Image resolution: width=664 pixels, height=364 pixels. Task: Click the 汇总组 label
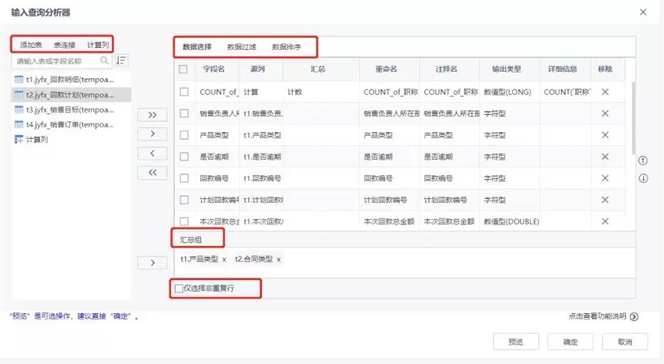pyautogui.click(x=191, y=240)
